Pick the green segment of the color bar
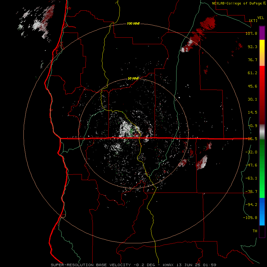The height and width of the screenshot is (267, 267). [262, 169]
